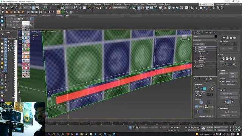
Task: Switch to the Object Paint ribbon tab
Action: 46,15
